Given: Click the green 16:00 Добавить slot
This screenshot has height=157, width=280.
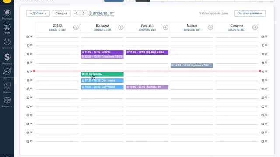Looking at the screenshot, I should (x=102, y=74).
